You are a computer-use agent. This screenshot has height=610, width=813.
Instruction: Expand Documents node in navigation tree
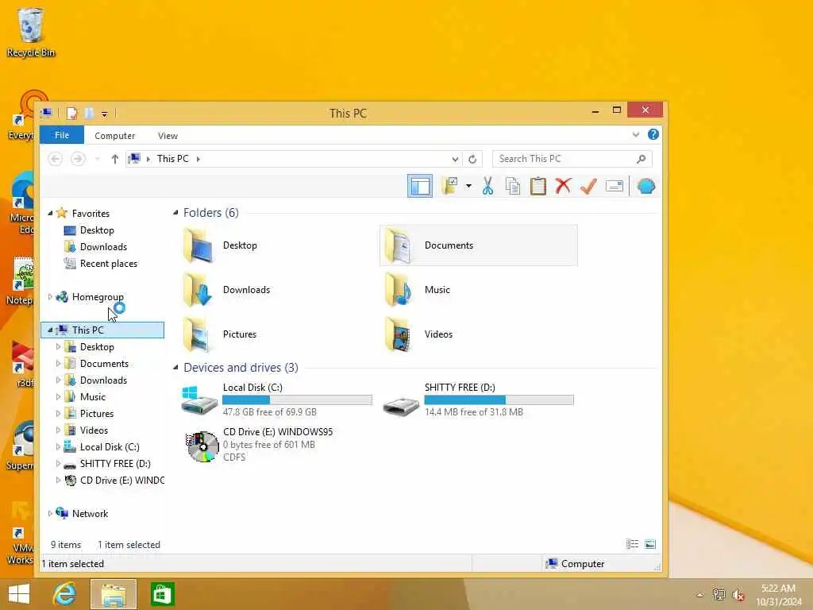58,364
